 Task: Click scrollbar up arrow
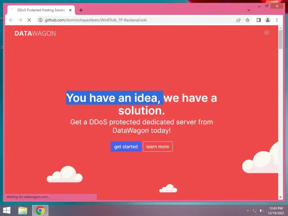tap(280, 28)
